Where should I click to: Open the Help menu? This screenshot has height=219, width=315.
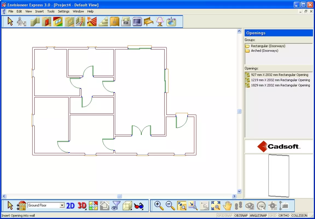point(90,11)
